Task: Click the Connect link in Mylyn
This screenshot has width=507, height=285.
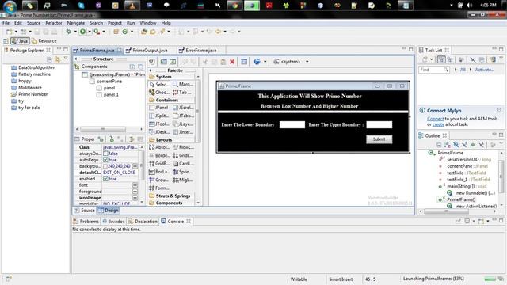Action: pos(435,119)
